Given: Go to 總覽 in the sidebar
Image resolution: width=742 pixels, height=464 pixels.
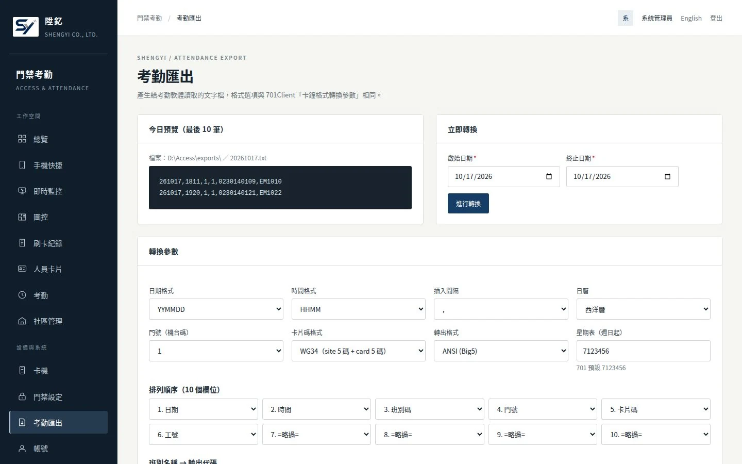Looking at the screenshot, I should point(58,139).
